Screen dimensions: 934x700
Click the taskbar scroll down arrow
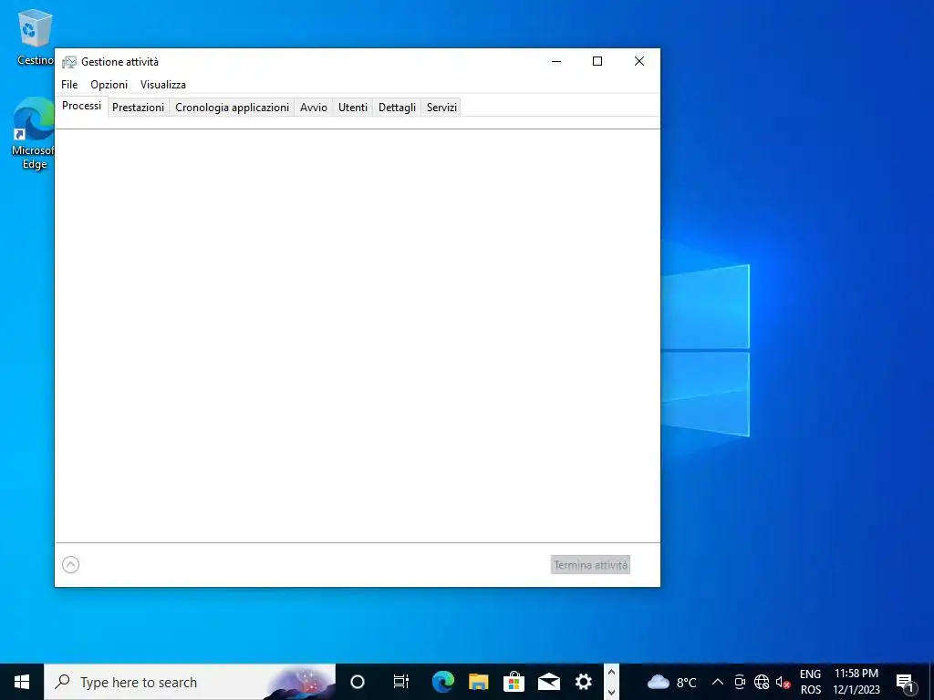tap(611, 693)
